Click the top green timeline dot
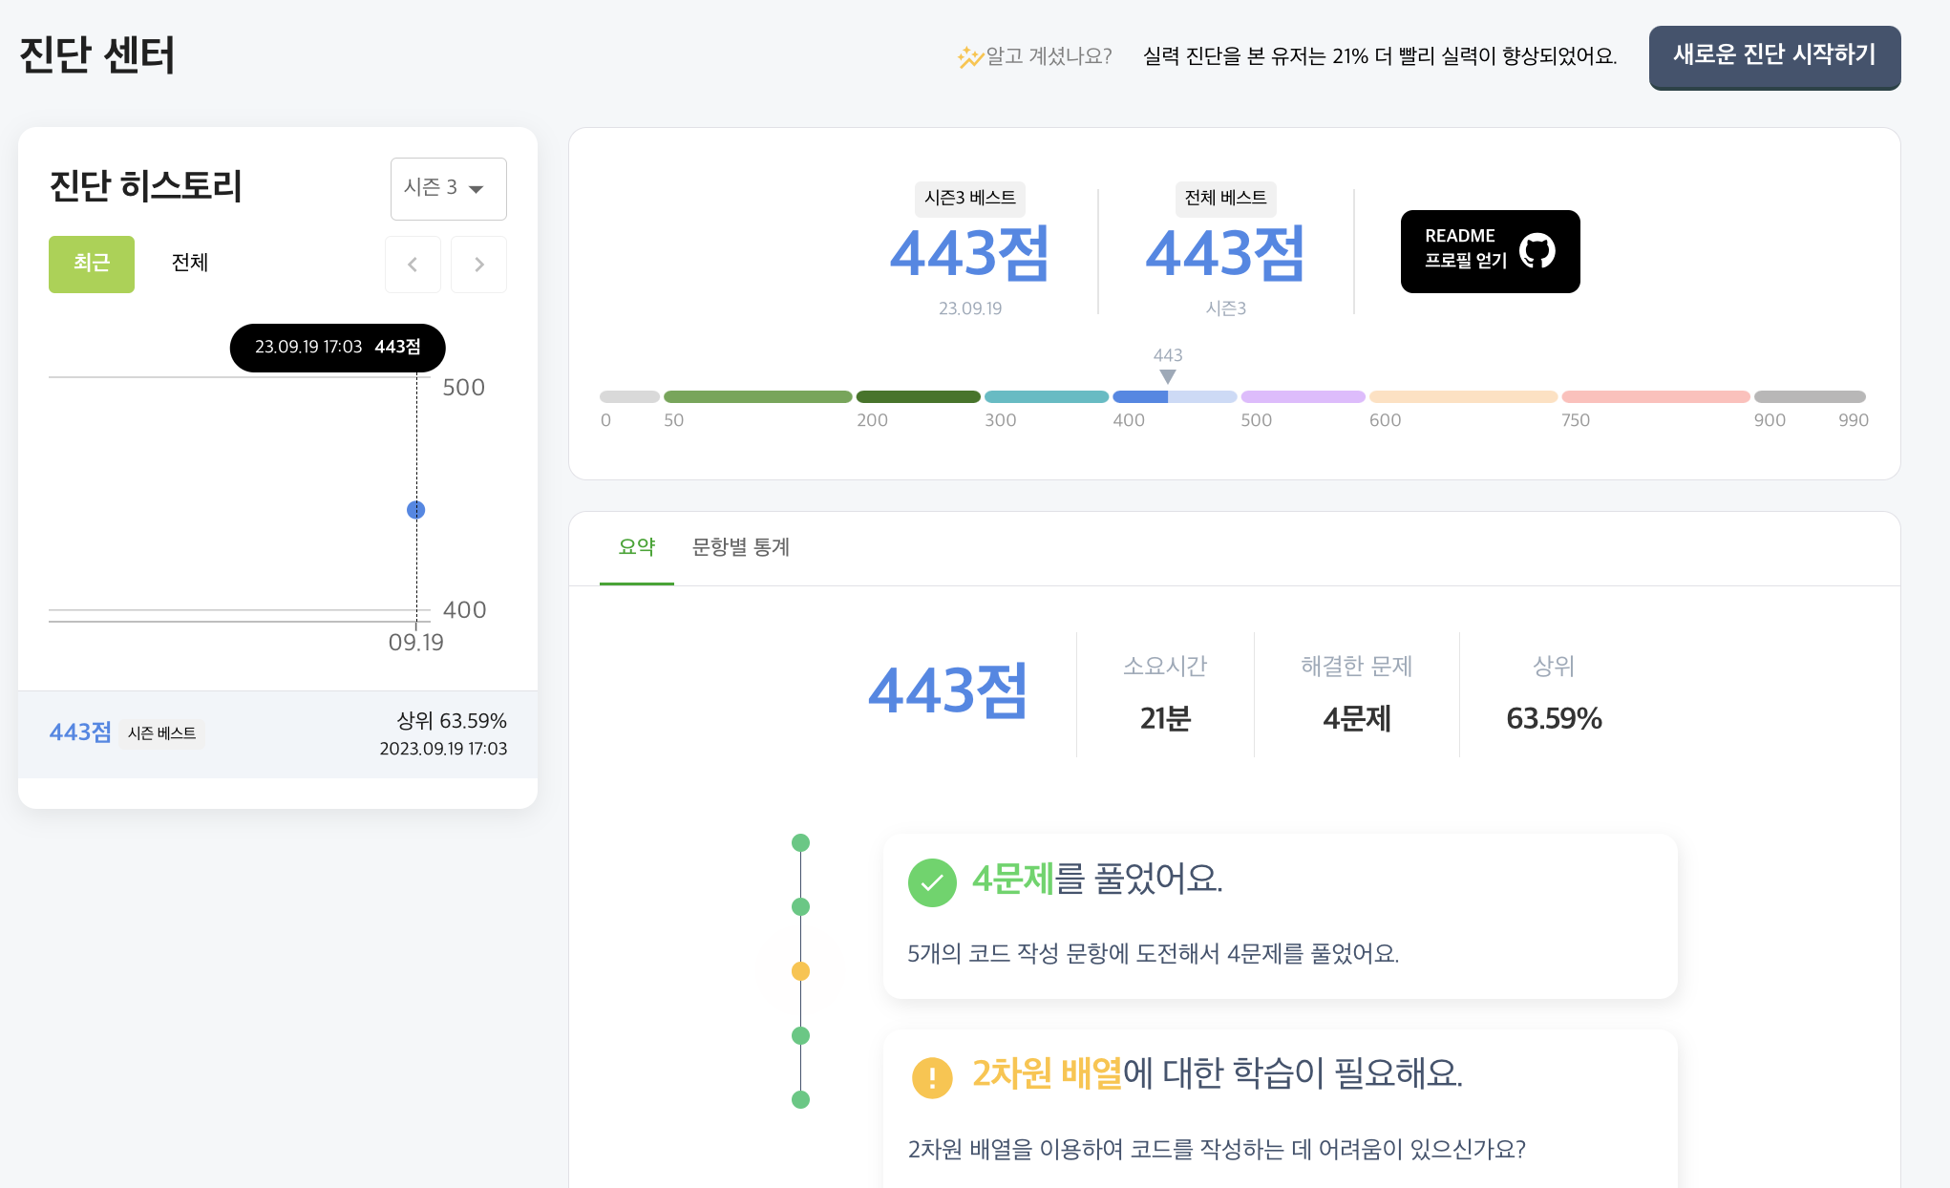Screen dimensions: 1950x1188 click(x=800, y=842)
